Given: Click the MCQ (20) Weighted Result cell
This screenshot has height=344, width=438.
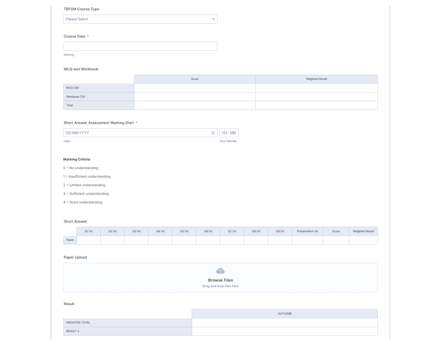Looking at the screenshot, I should (316, 88).
